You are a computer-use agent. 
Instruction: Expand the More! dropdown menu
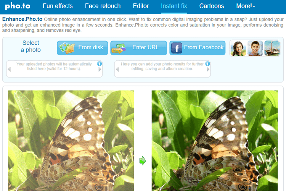click(x=246, y=6)
